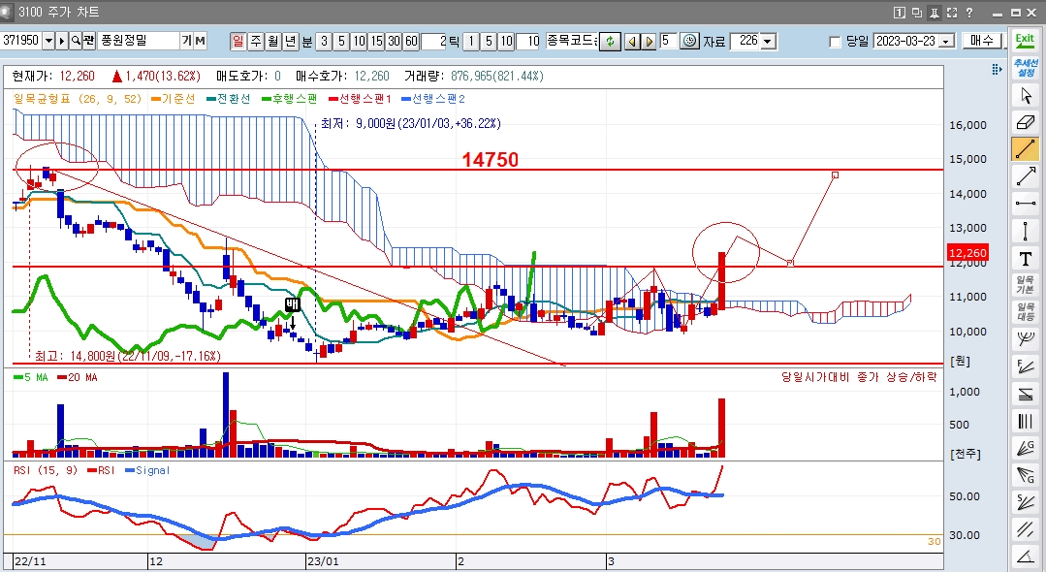Click the 추세선 설정 settings button
This screenshot has height=572, width=1046.
click(x=1025, y=68)
